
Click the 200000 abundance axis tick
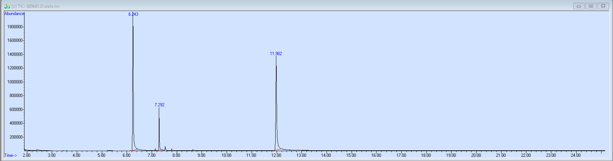[16, 137]
